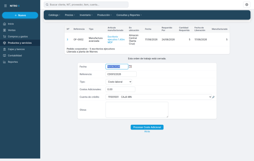
Task: Click the Manufacturado column header
Action: click(220, 29)
